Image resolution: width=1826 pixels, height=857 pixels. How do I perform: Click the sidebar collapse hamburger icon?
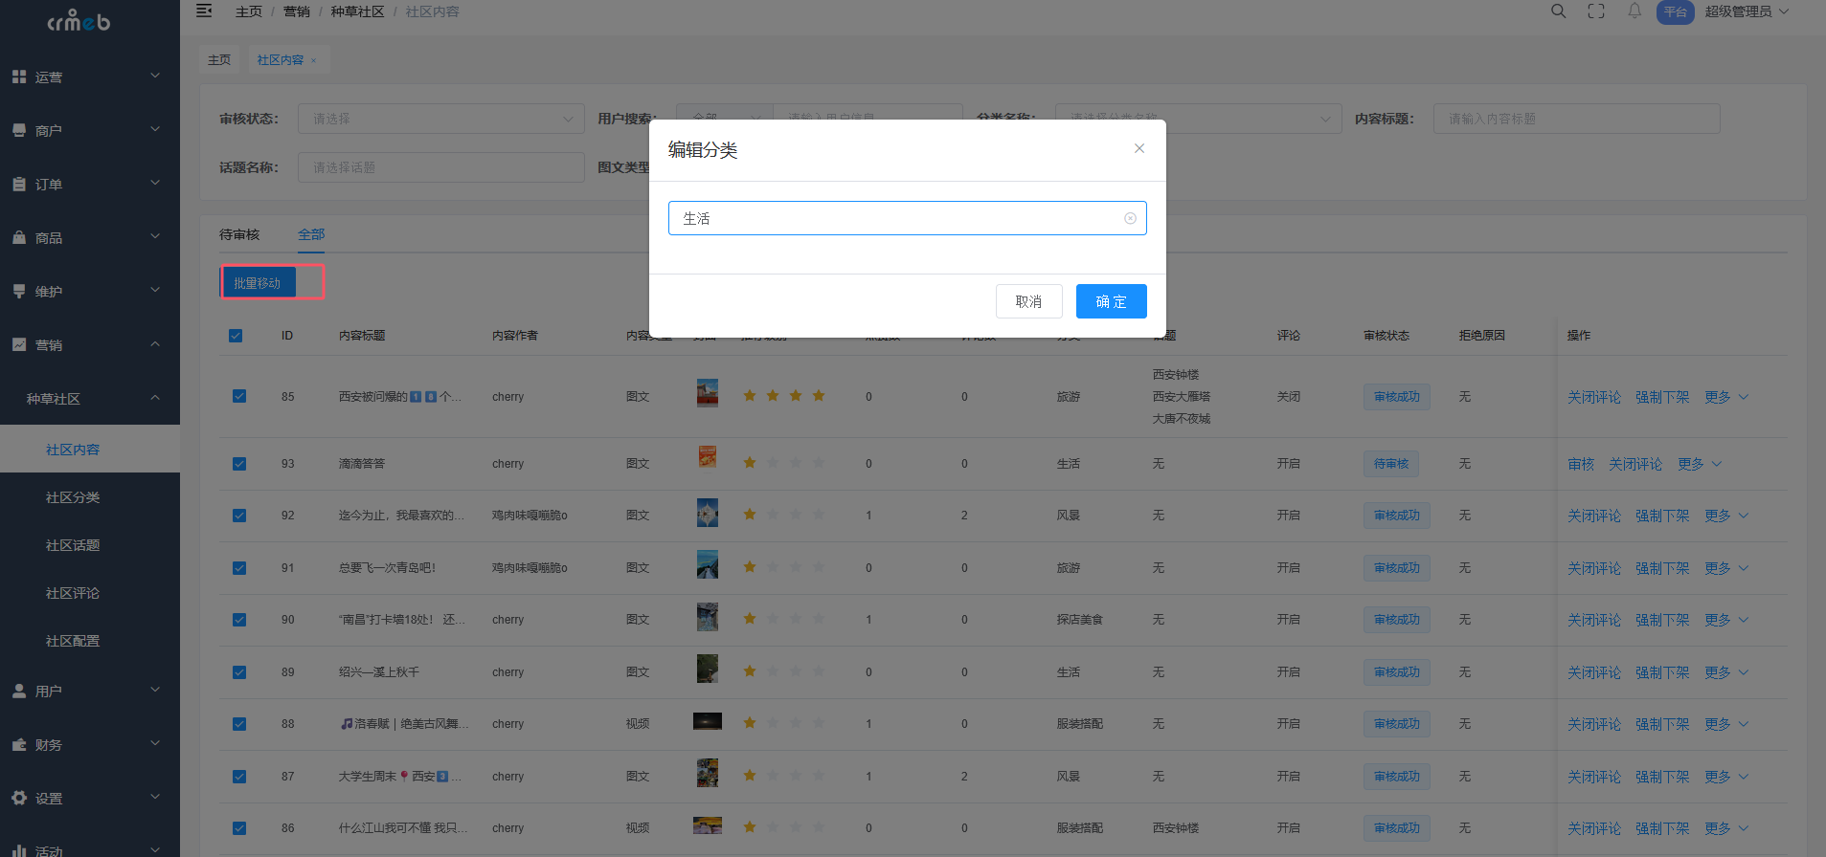pyautogui.click(x=204, y=11)
